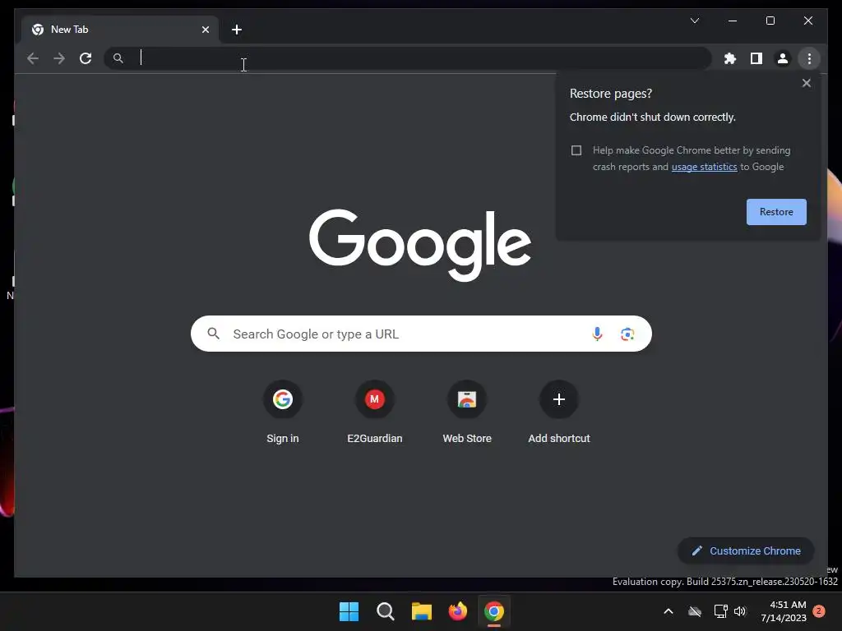Open the Sign in shortcut

point(283,412)
